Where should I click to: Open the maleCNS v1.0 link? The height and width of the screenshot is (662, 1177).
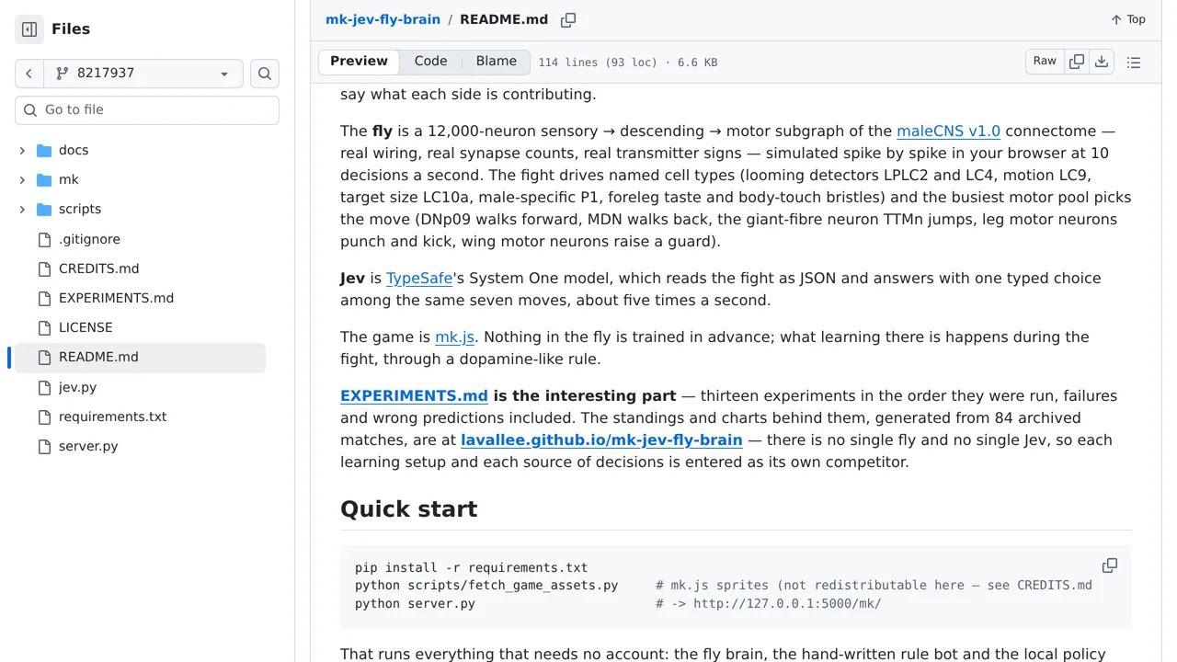coord(948,131)
